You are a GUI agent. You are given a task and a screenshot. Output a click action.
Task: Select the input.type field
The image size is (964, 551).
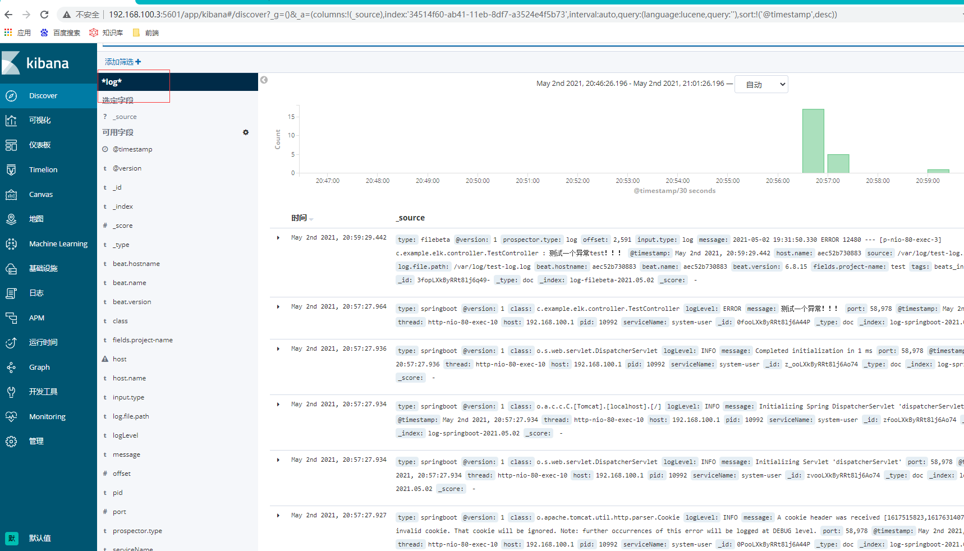(128, 397)
